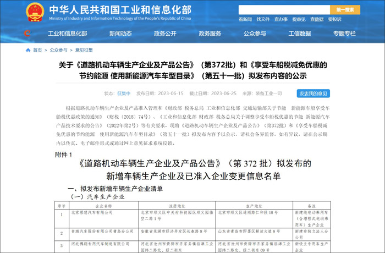Click the publish date 2023-06-15
Screen dimensions: 385x253
(x=170, y=94)
